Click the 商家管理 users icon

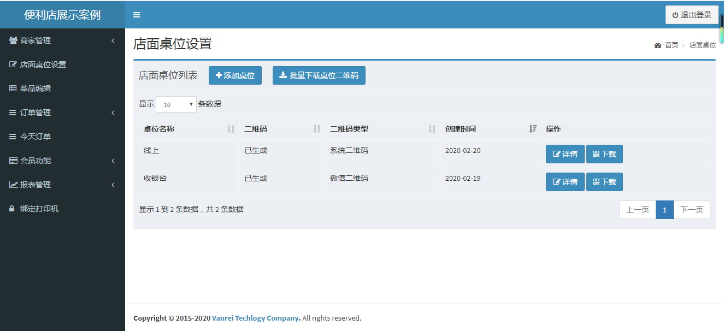tap(13, 40)
